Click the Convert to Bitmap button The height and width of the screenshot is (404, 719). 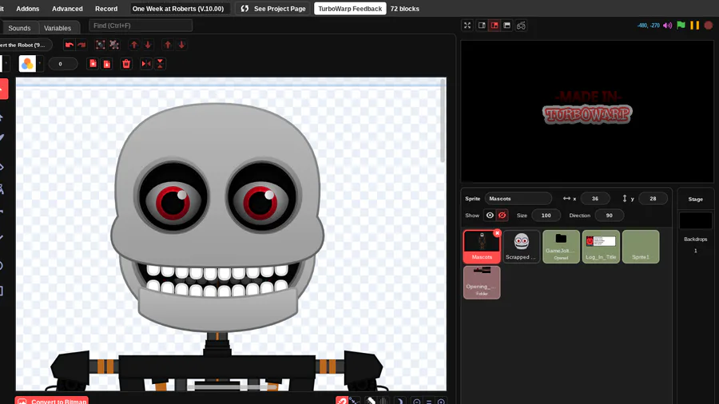coord(52,400)
